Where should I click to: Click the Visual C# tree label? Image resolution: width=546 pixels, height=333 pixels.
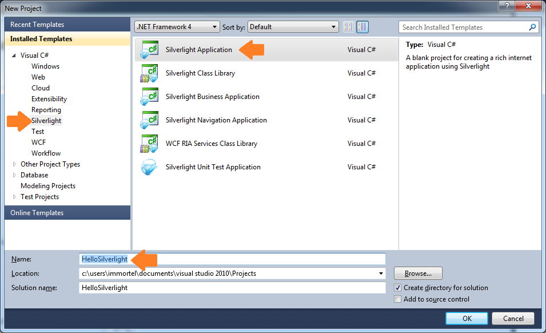(x=34, y=55)
